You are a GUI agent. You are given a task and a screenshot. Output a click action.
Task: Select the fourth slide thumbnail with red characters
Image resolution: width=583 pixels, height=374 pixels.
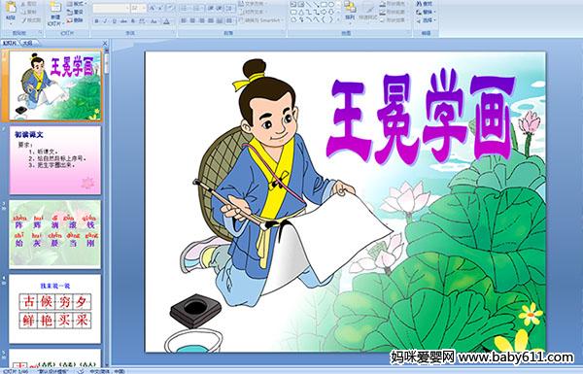[x=55, y=309]
